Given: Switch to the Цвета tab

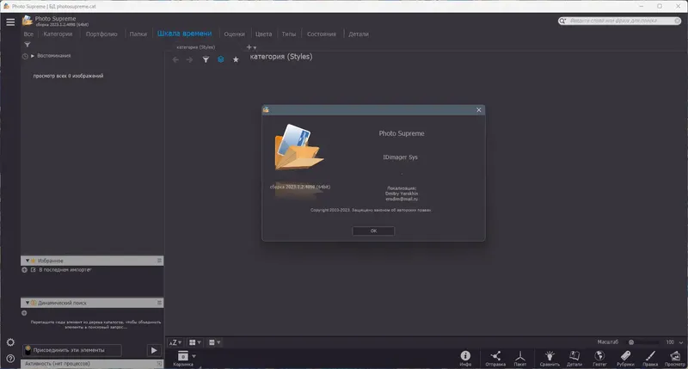Looking at the screenshot, I should [x=263, y=34].
